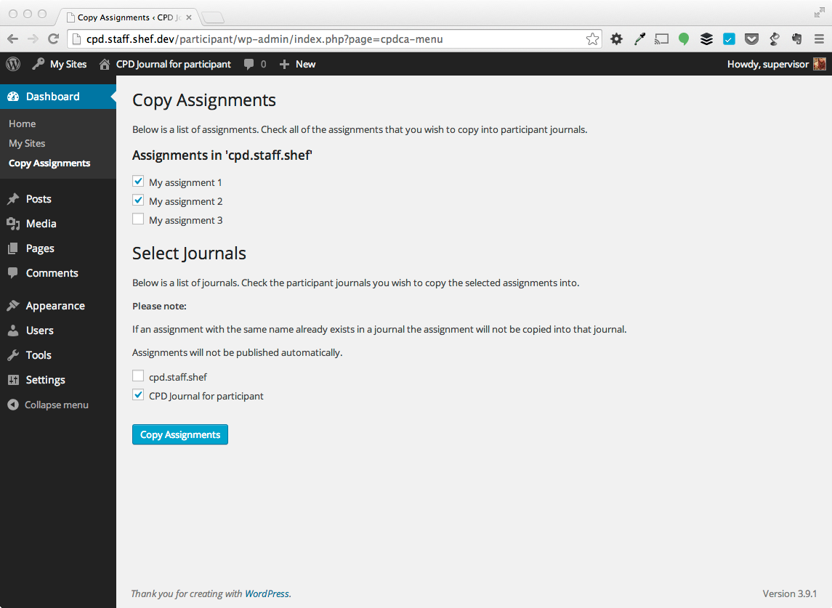Viewport: 832px width, 608px height.
Task: Open My Sites submenu item
Action: click(x=27, y=143)
